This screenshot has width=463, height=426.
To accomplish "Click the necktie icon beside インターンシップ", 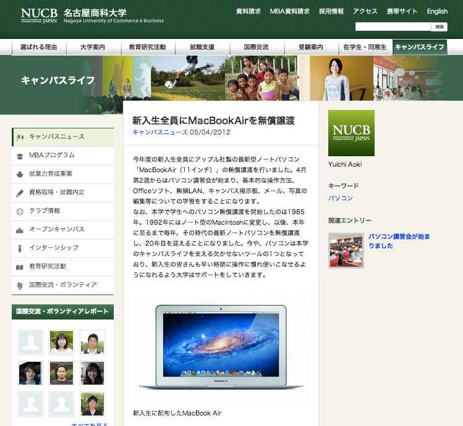I will click(x=20, y=249).
